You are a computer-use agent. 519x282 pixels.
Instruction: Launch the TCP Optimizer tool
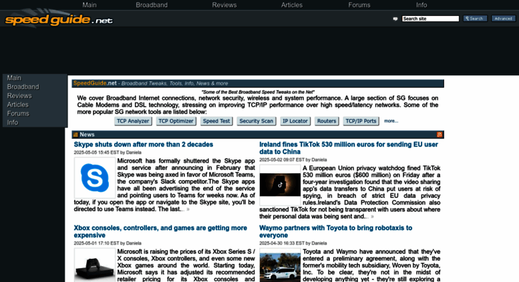(x=176, y=121)
